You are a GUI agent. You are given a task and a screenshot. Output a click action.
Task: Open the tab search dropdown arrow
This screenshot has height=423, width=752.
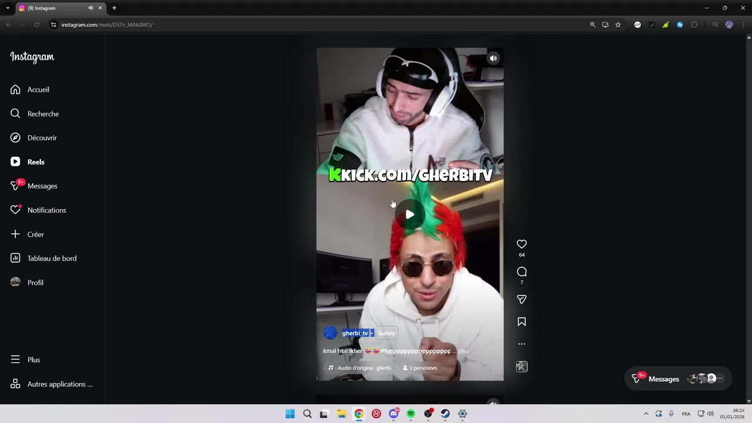tap(8, 8)
